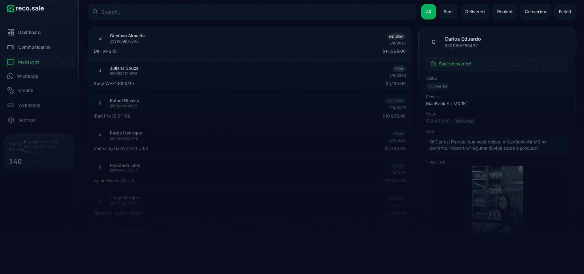
Task: Click Pedro Henrique's P avatar
Action: point(100,135)
